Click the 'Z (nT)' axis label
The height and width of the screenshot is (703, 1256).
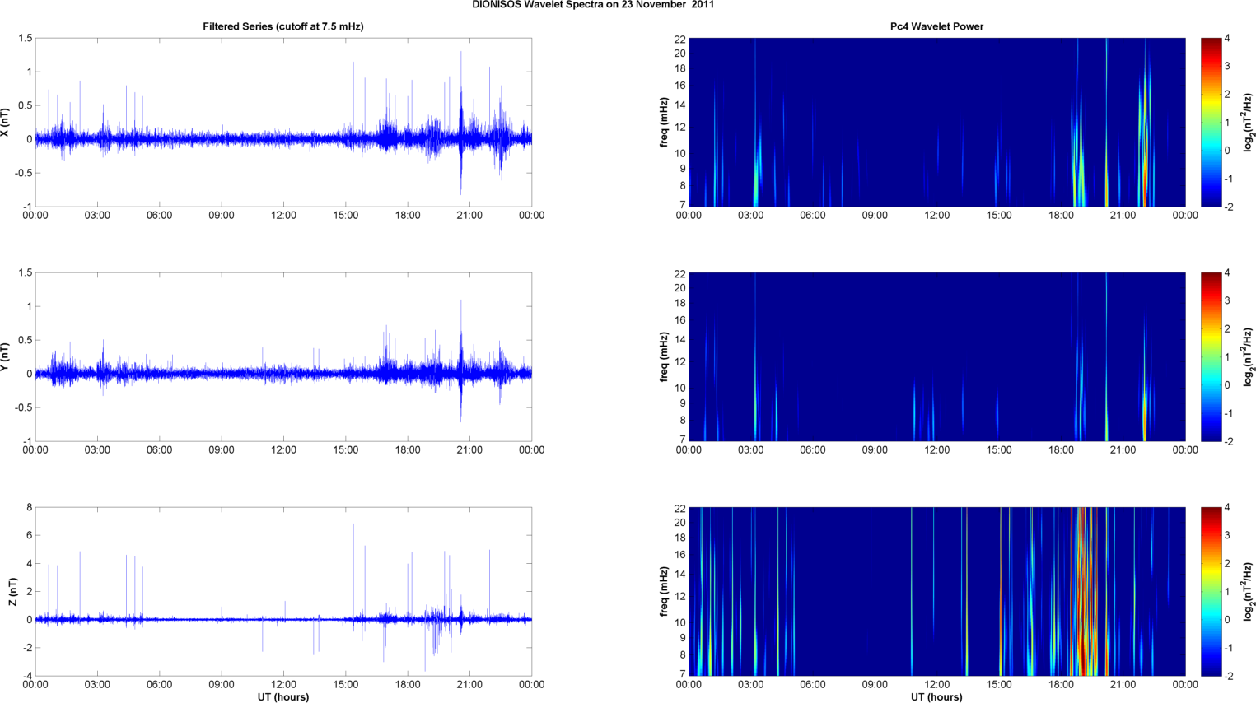point(13,592)
